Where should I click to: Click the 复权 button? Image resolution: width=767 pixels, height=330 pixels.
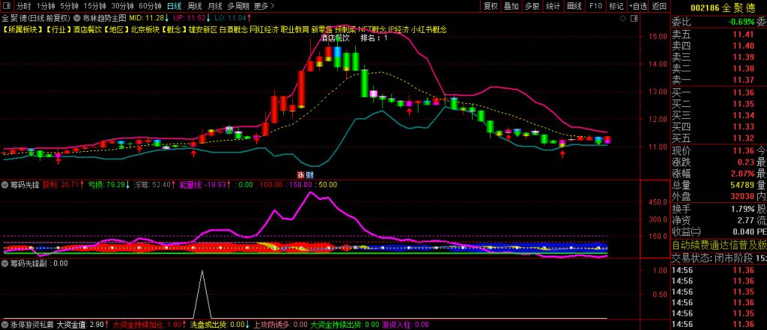pyautogui.click(x=491, y=6)
